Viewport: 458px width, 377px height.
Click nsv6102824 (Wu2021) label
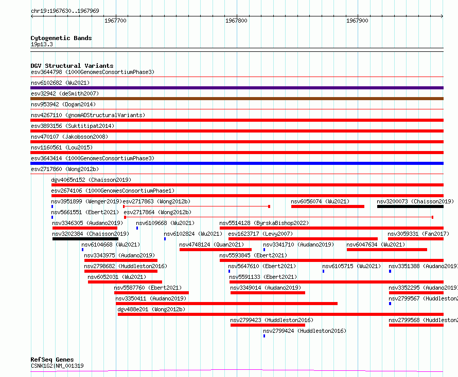point(193,234)
